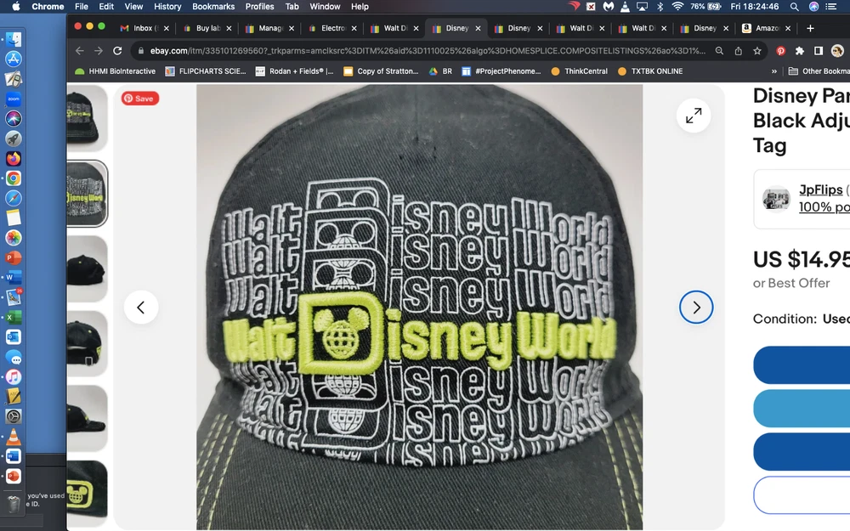The width and height of the screenshot is (850, 531).
Task: Select the side-view hat thumbnail, third in strip
Action: pyautogui.click(x=88, y=268)
